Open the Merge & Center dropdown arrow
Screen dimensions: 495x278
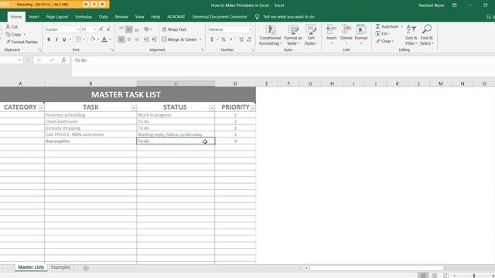tap(200, 39)
